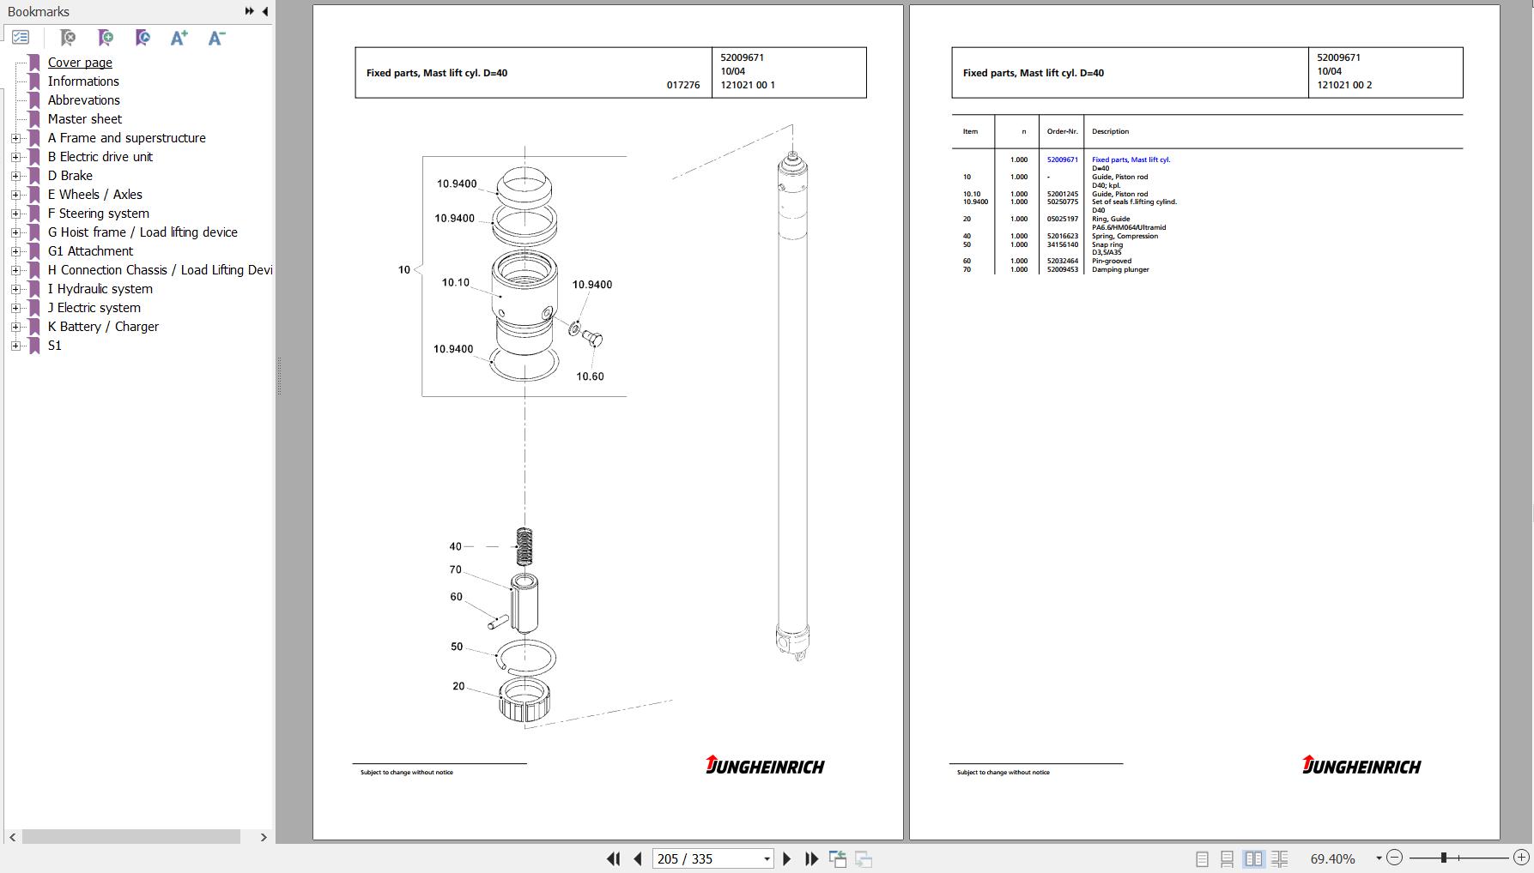Click the bookmarks horizontal scrollbar

[131, 837]
